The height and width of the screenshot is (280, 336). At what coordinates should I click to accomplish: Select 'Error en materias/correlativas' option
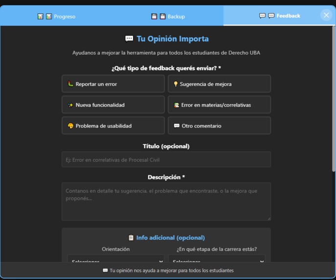tap(219, 105)
